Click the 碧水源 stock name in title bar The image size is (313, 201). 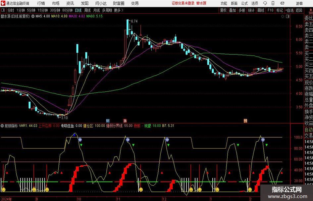tap(201, 3)
